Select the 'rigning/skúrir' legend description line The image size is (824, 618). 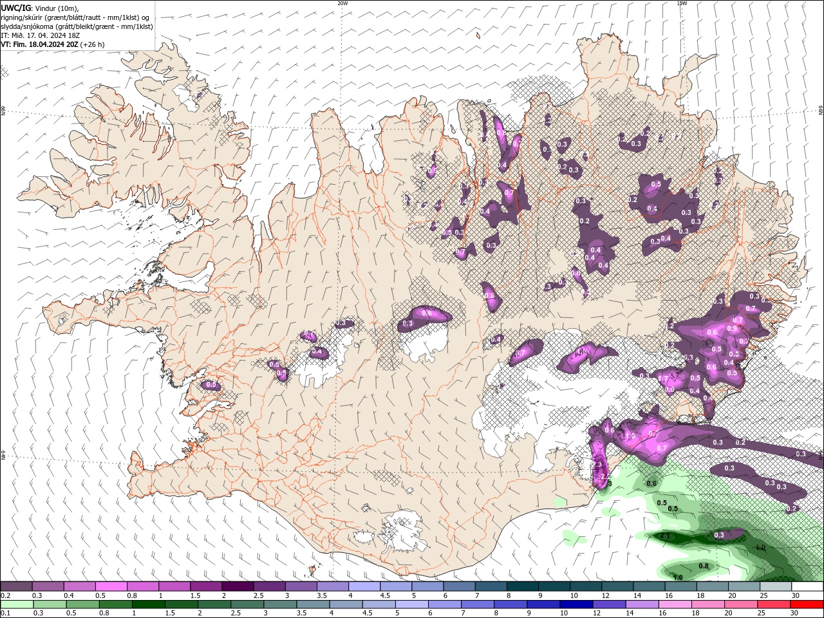(75, 17)
